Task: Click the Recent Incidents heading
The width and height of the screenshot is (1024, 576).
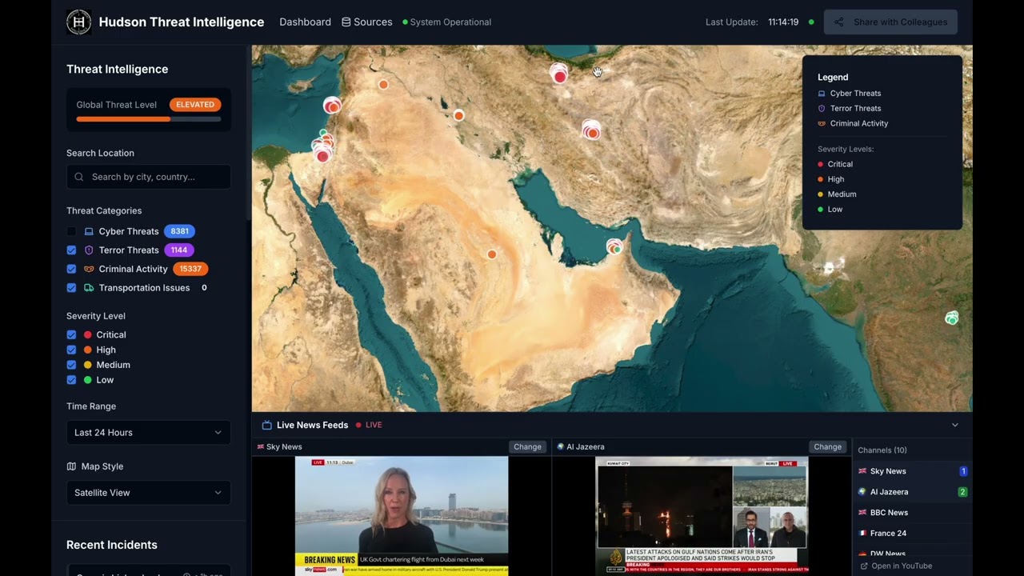Action: pyautogui.click(x=112, y=545)
